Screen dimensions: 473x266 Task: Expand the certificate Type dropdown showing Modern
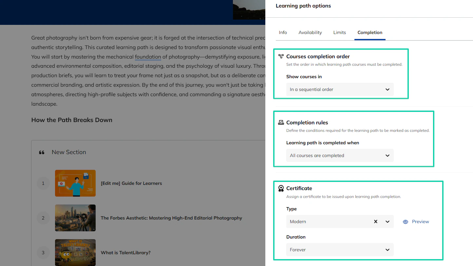pyautogui.click(x=340, y=222)
